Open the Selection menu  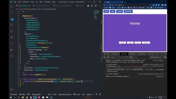pyautogui.click(x=26, y=2)
